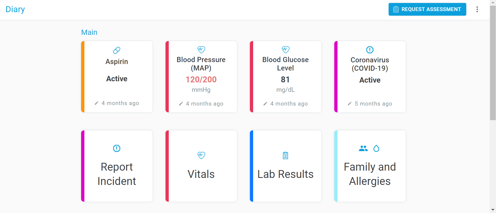Click heartbeat icon on Blood Glucose card
Viewport: 496px width, 213px height.
coord(286,50)
